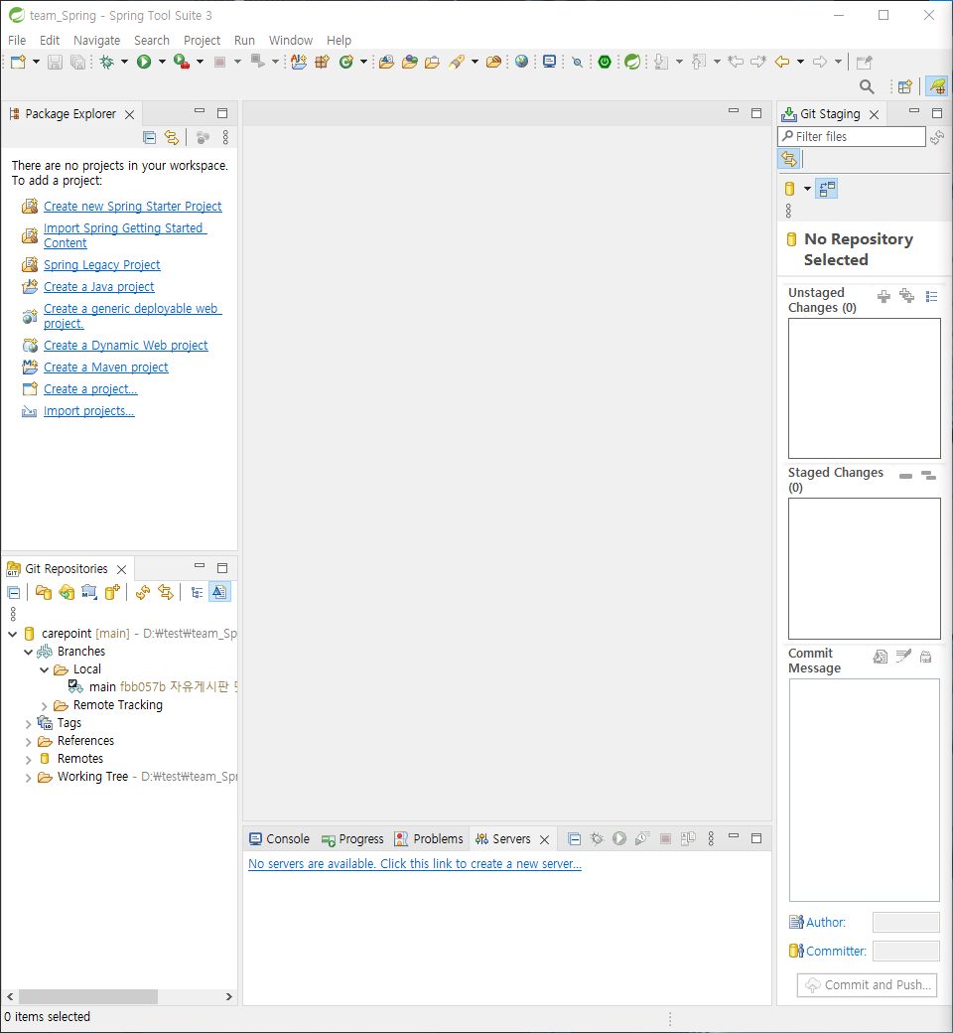
Task: Collapse the Local branches folder
Action: 44,669
